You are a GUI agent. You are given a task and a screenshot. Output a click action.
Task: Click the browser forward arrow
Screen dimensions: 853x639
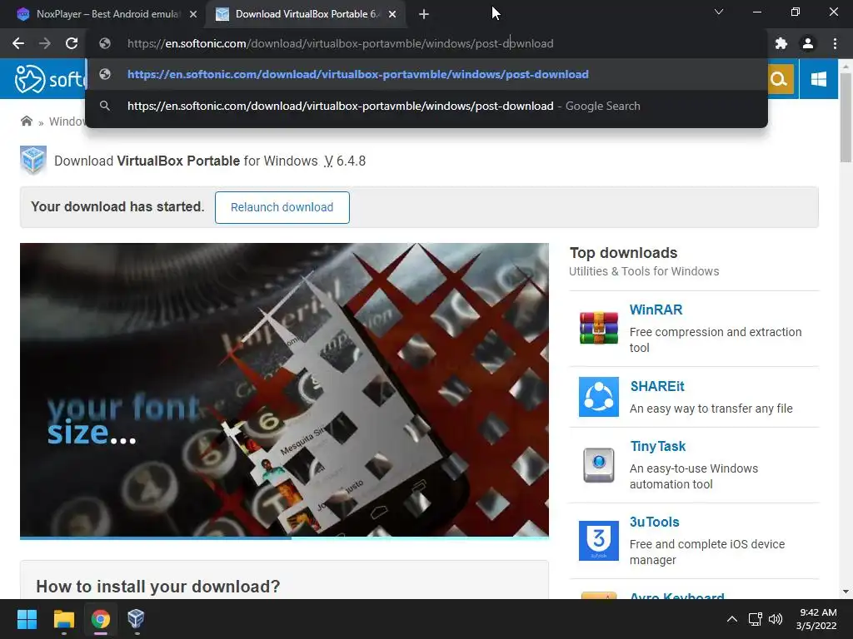(45, 43)
